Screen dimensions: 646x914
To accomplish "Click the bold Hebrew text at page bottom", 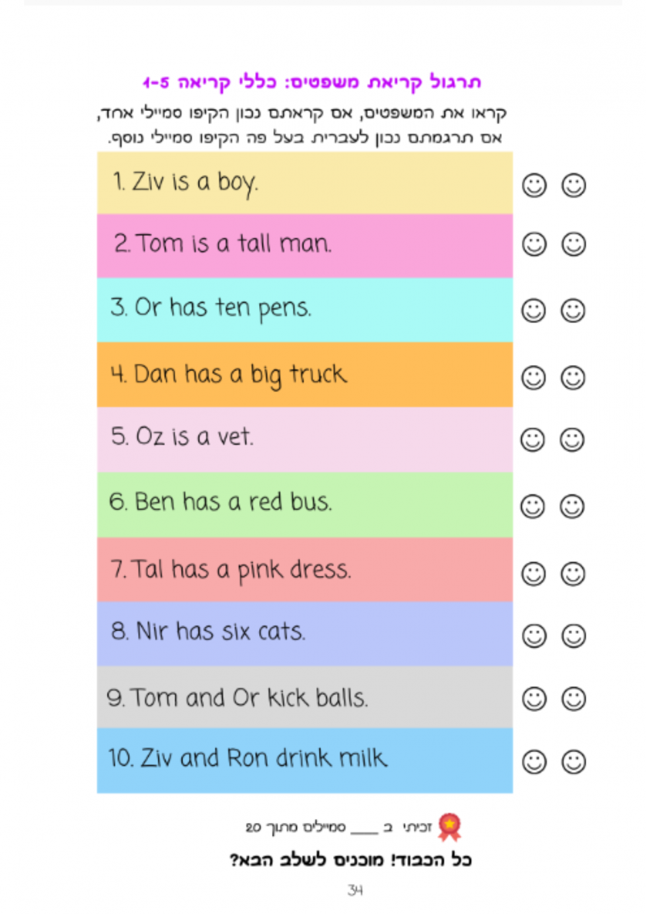I will (351, 860).
